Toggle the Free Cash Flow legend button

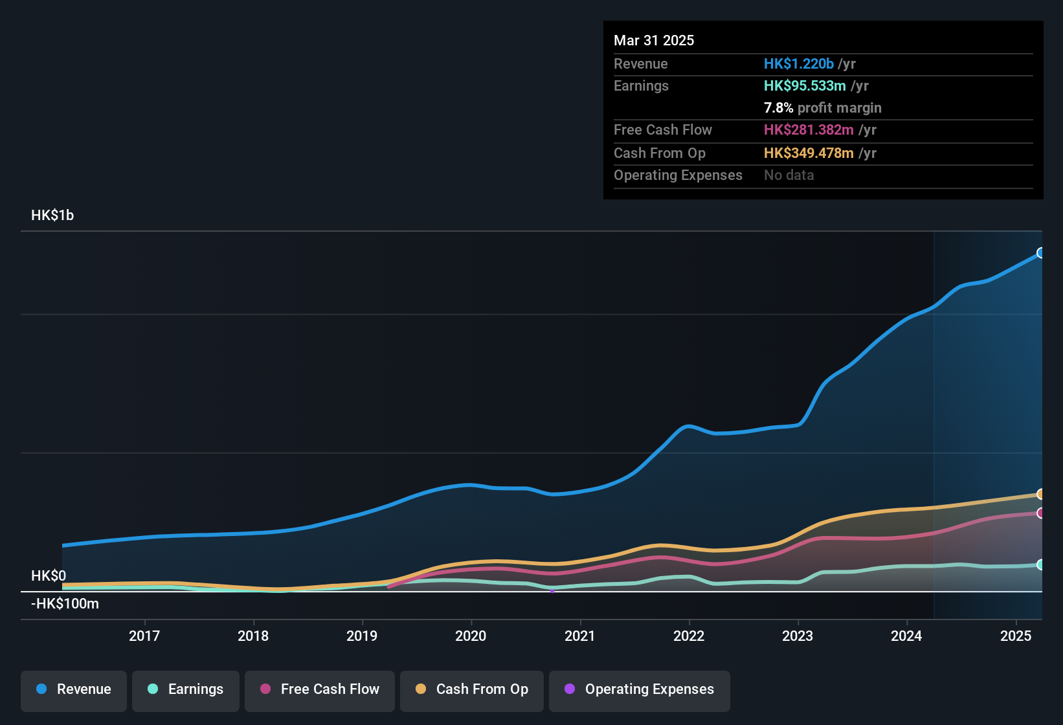coord(320,690)
